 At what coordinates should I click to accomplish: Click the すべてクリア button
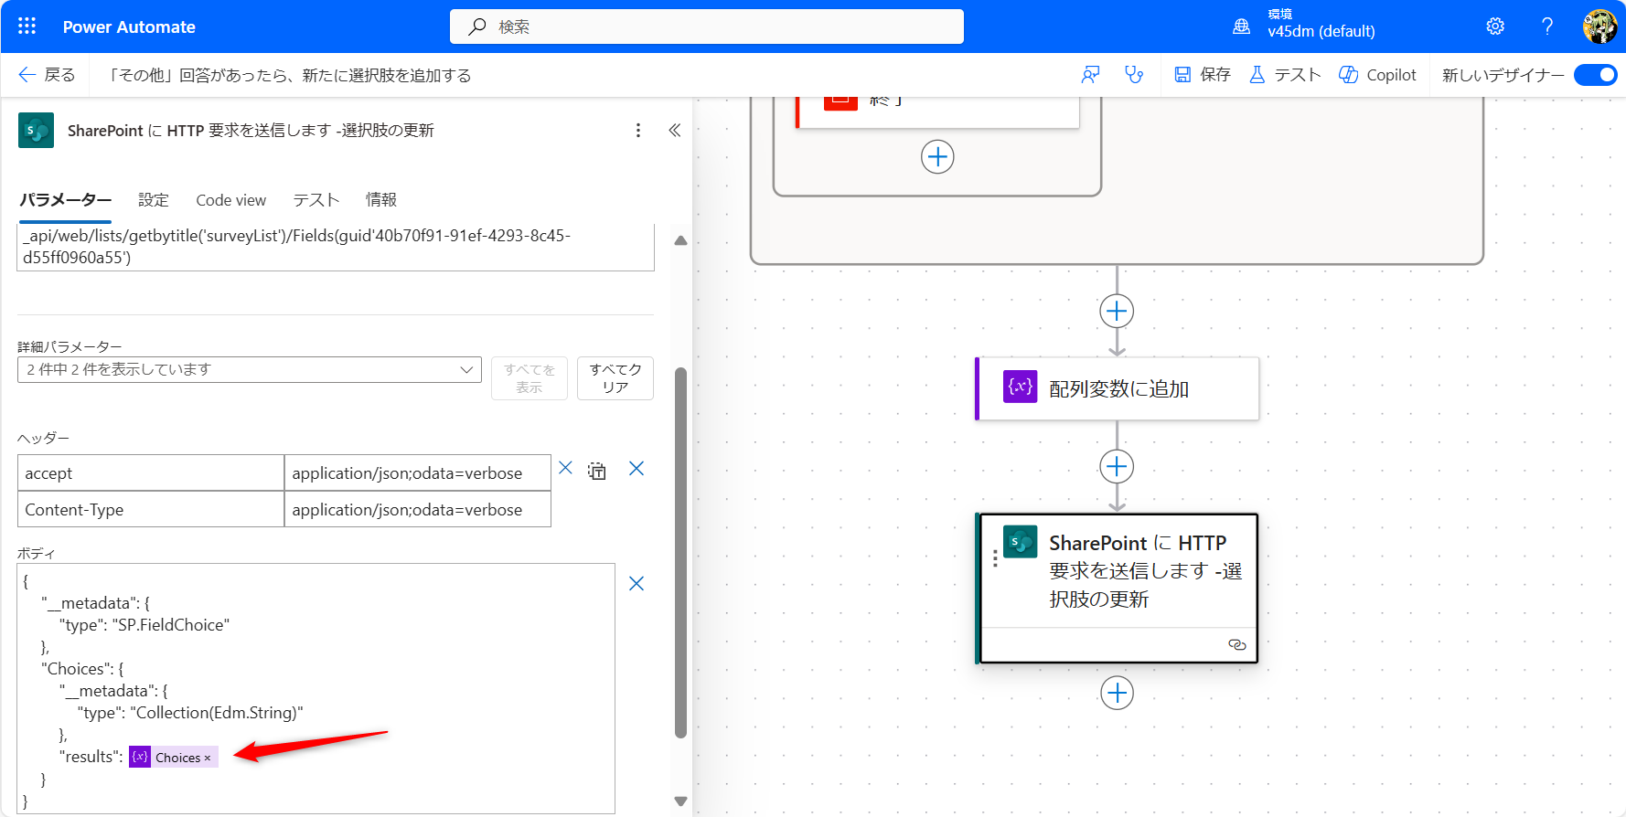pos(615,378)
